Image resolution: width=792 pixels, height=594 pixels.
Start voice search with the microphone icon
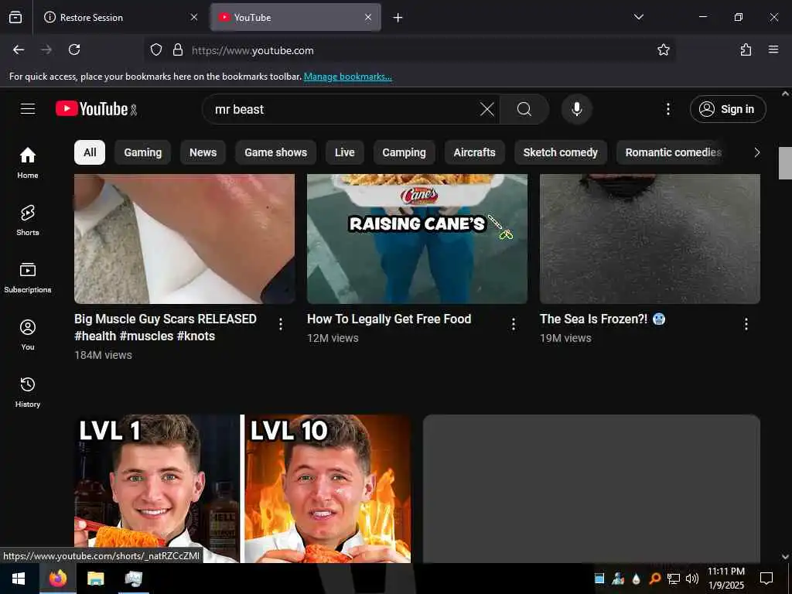(x=576, y=109)
